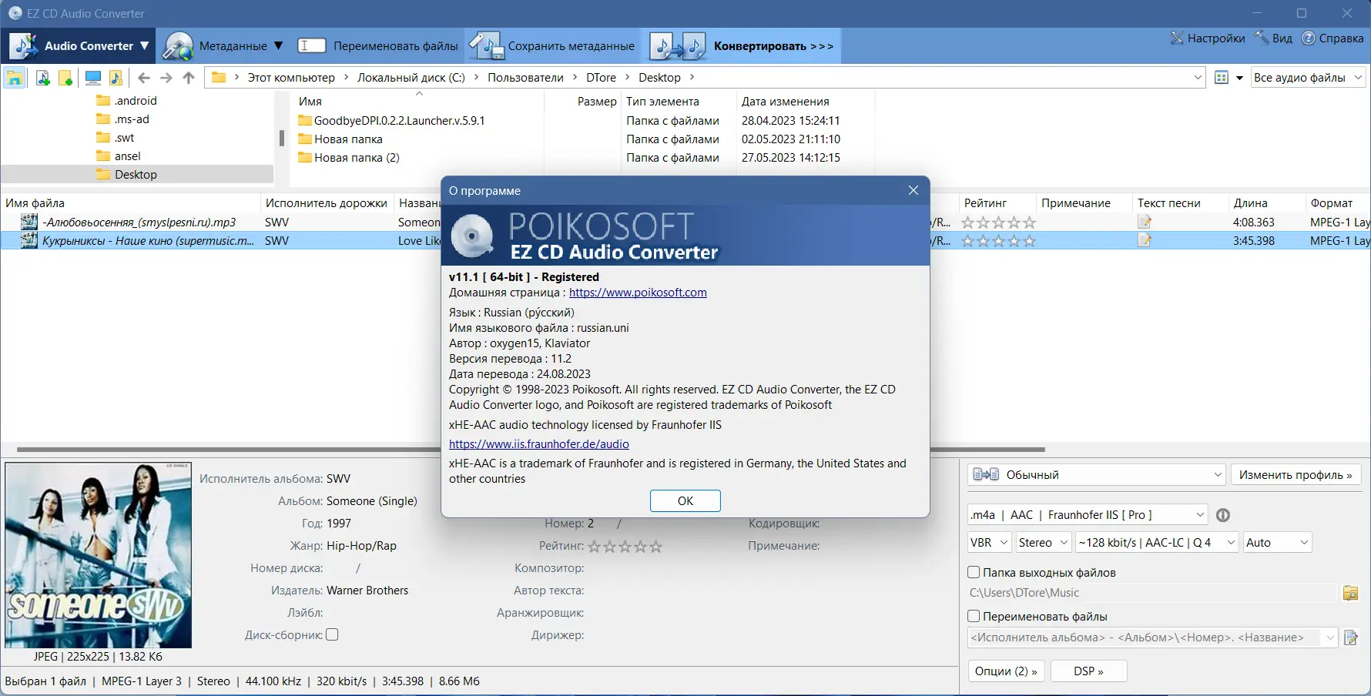Screen dimensions: 1371x696
Task: Select Локальный диск (C:) in the breadcrumb
Action: (x=411, y=78)
